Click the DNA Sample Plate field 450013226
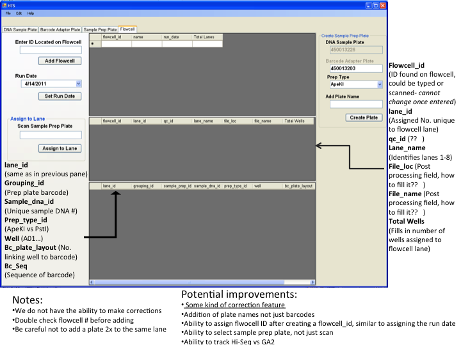The image size is (461, 345). 356,50
